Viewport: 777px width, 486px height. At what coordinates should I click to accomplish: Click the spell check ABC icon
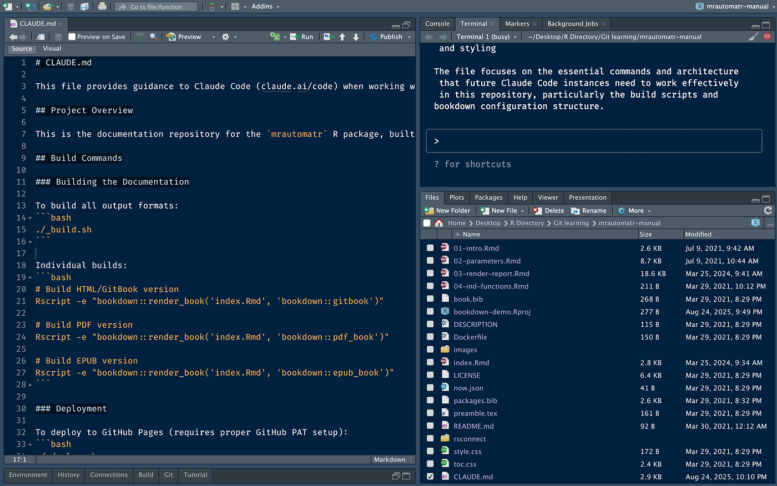pyautogui.click(x=140, y=37)
